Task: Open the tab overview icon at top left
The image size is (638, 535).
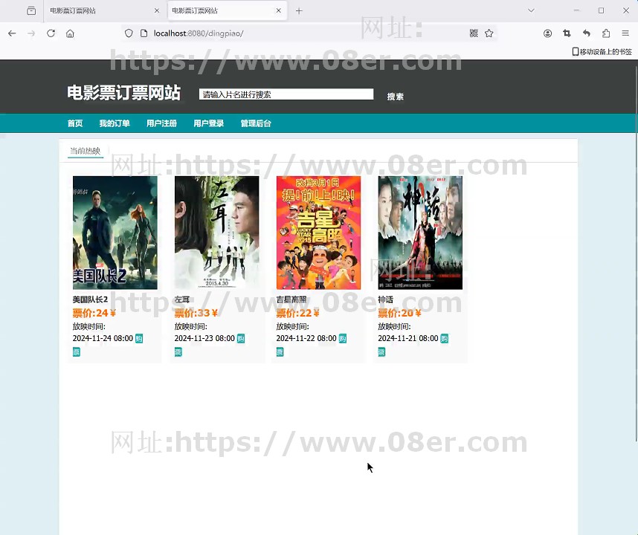Action: [x=31, y=11]
